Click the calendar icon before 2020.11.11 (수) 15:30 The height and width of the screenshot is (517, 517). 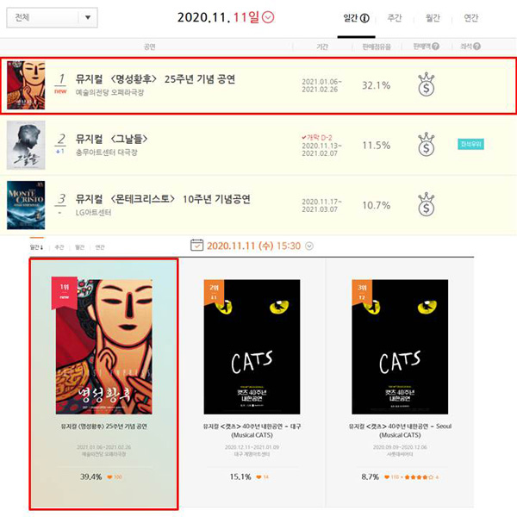tap(196, 246)
